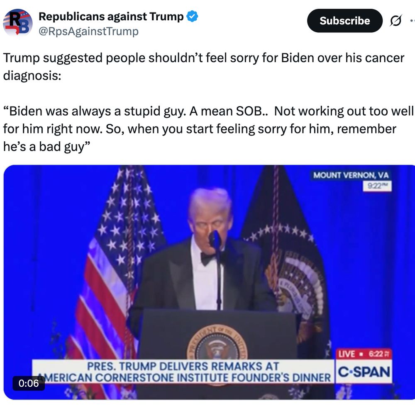The image size is (415, 407).
Task: Click the Founder's Dinner chyron caption
Action: [183, 372]
